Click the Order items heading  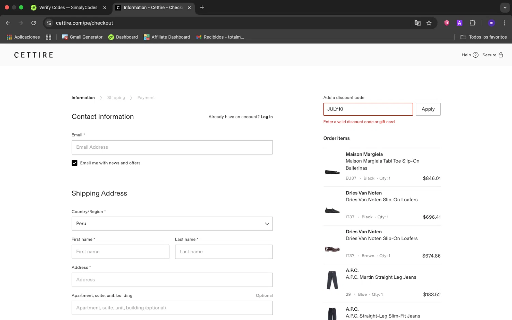pos(337,138)
